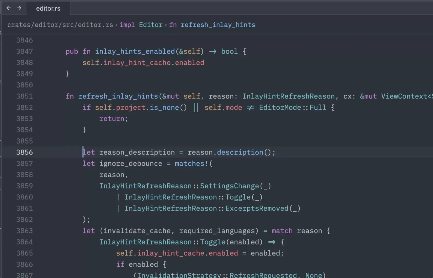
Task: Click the return keyword on line 3853
Action: tap(112, 119)
